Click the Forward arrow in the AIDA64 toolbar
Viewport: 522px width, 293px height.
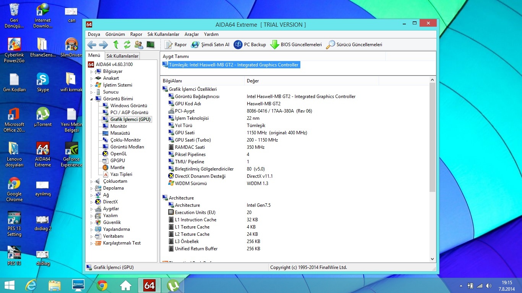point(103,45)
